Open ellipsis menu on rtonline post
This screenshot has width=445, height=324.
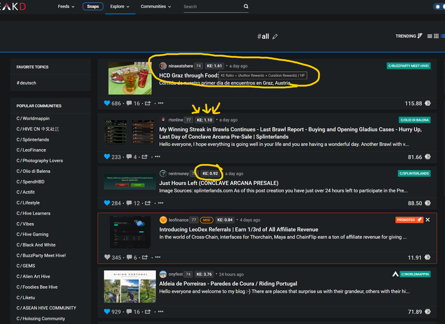click(158, 156)
